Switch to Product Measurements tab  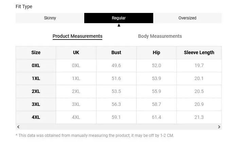[x=77, y=36]
